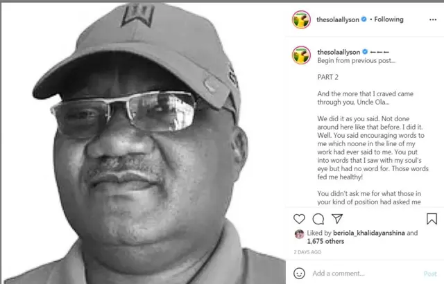Toggle the Following status for thesolaallyson
This screenshot has width=444, height=284.
(x=388, y=19)
